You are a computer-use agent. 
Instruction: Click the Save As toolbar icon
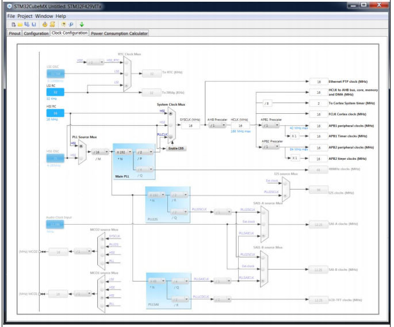click(x=27, y=24)
